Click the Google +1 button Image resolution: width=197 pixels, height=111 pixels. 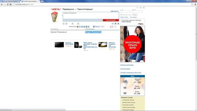click(112, 27)
